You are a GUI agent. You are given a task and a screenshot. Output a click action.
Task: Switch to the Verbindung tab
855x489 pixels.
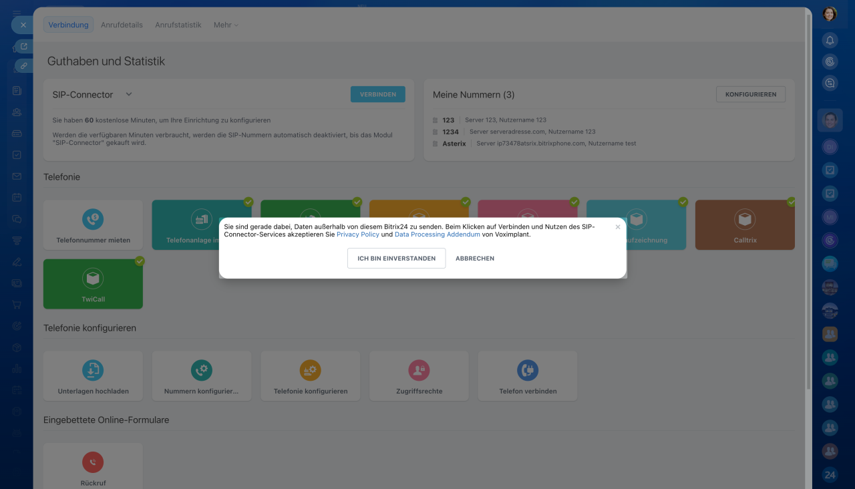(x=69, y=25)
